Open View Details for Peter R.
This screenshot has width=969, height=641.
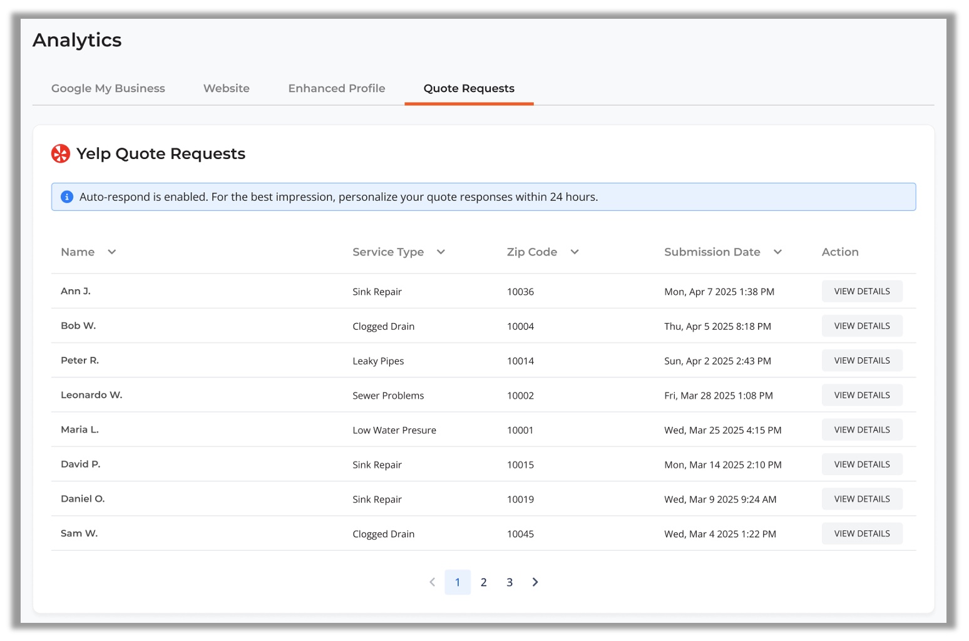click(x=862, y=361)
